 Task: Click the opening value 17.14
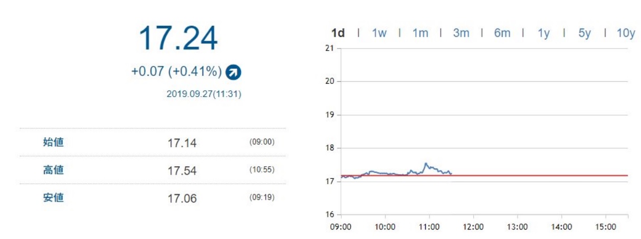(x=182, y=142)
